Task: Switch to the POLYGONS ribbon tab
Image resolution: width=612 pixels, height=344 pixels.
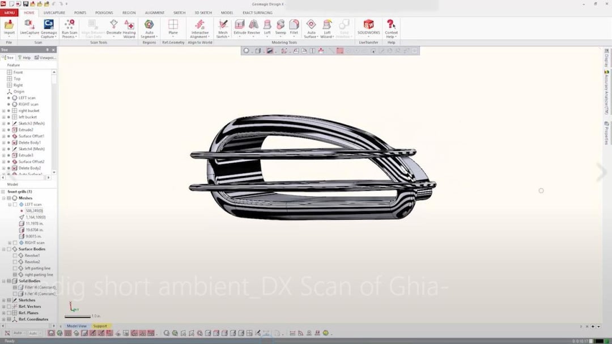Action: 104,12
